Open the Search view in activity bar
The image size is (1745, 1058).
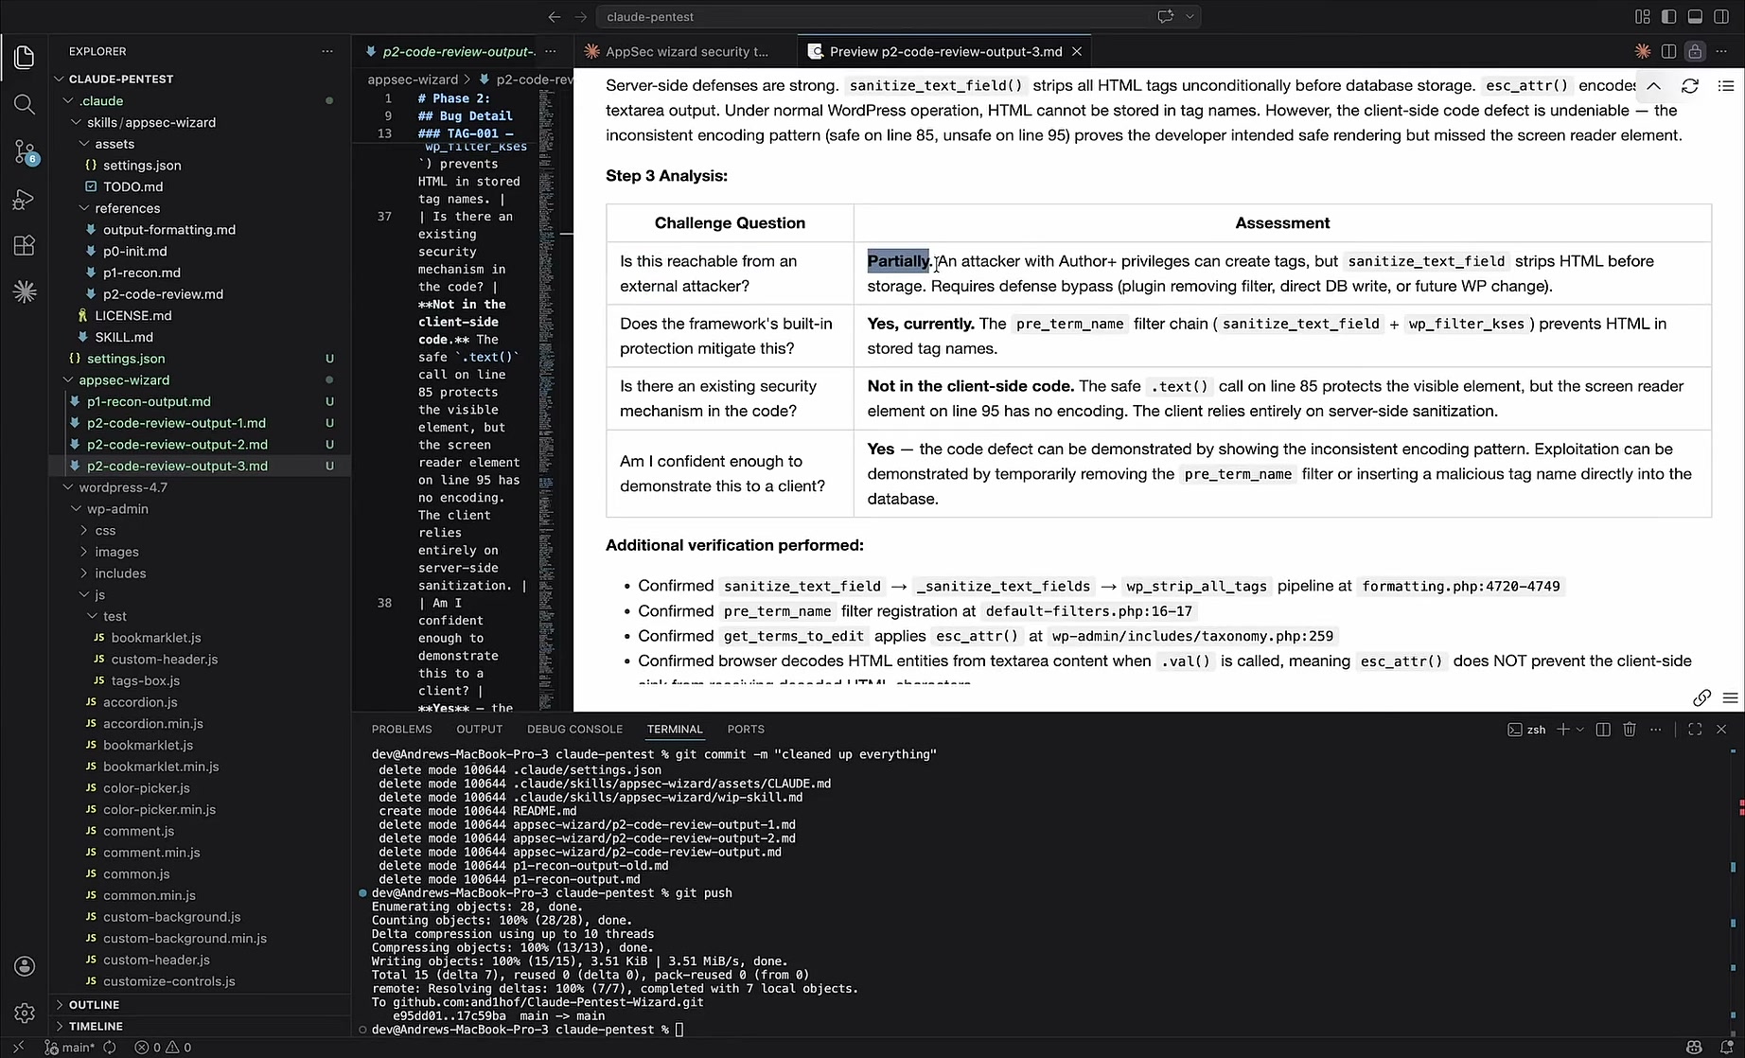[25, 104]
